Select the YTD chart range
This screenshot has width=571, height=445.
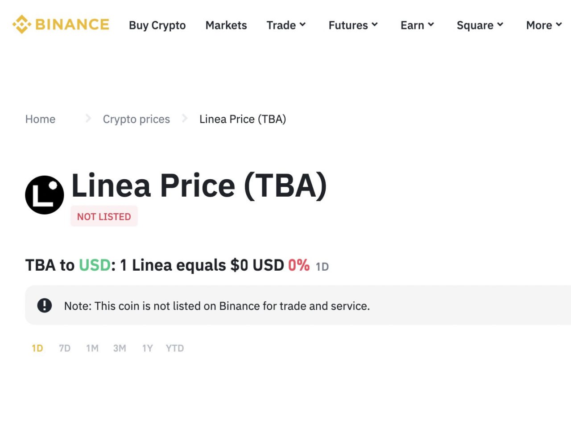[175, 348]
